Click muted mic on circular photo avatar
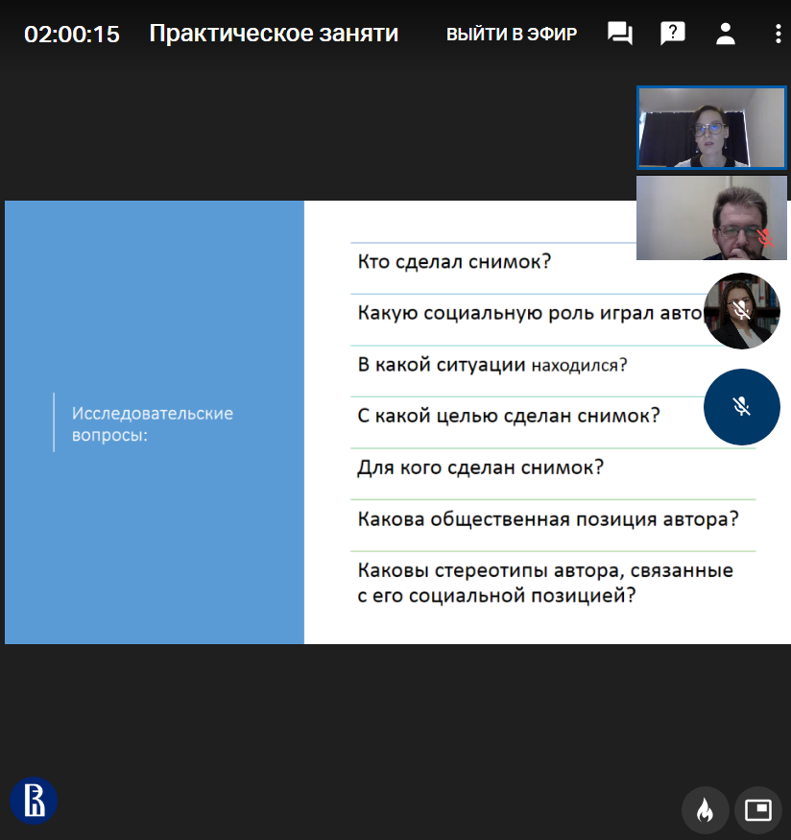 (741, 310)
